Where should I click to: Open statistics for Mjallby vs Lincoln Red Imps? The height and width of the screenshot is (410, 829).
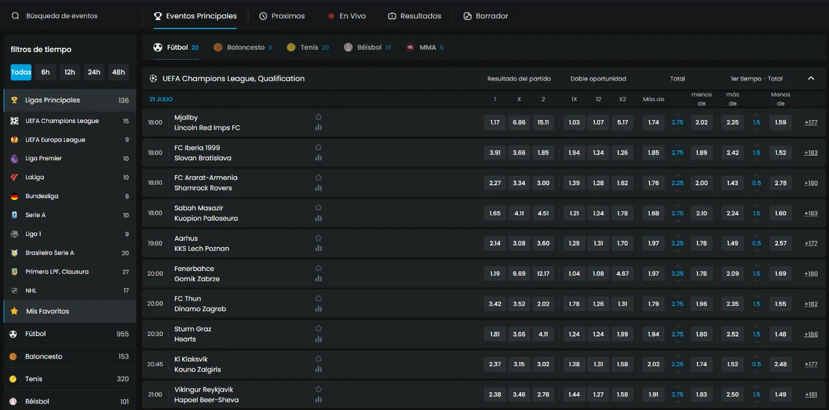[319, 127]
